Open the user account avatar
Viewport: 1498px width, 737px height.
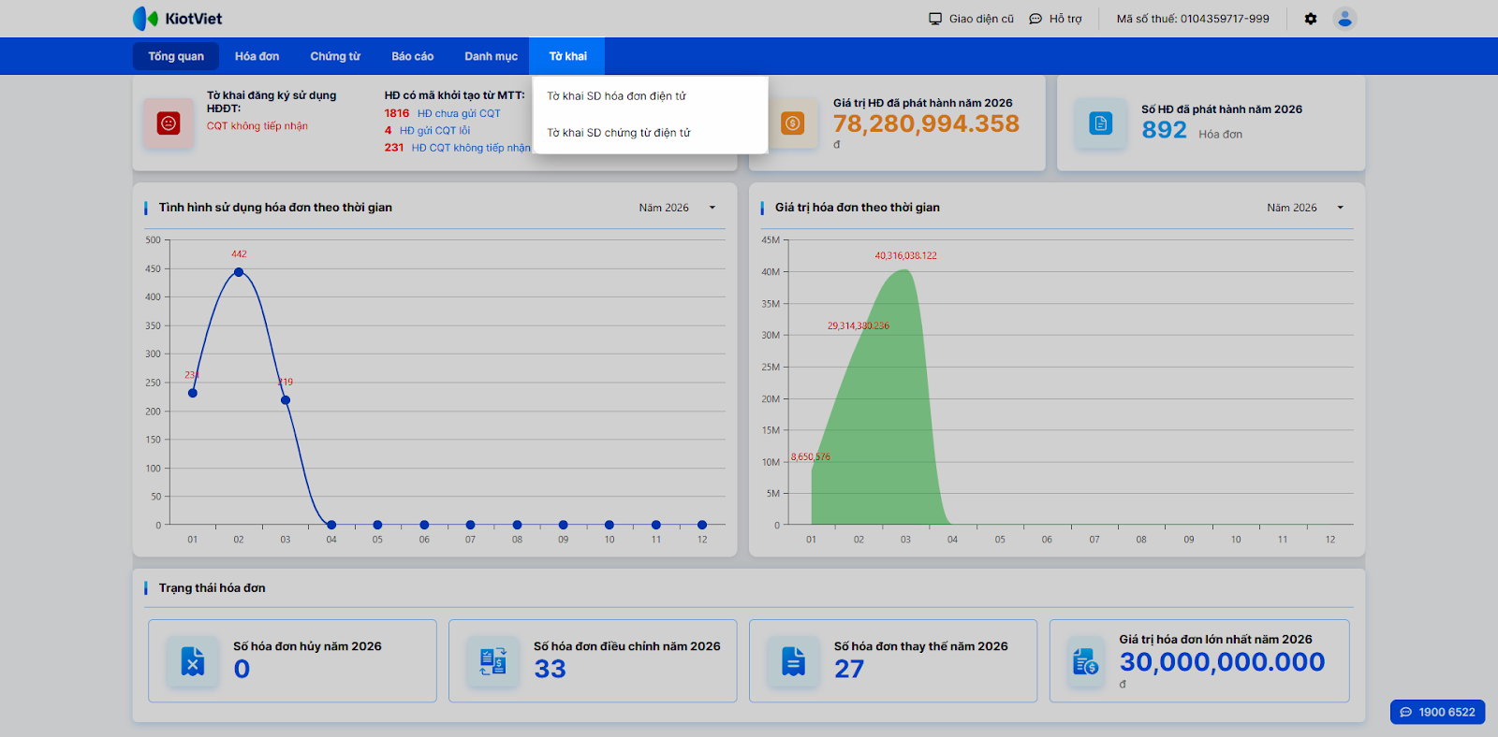(1344, 19)
